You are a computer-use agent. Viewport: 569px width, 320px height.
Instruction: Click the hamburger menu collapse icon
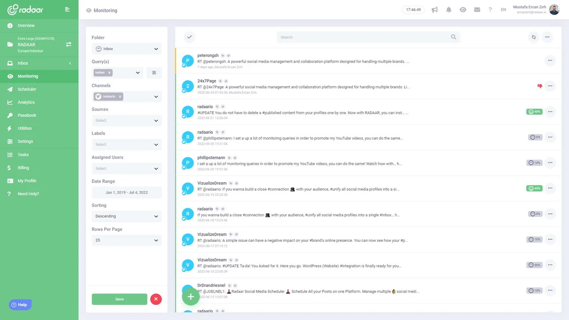coord(67,9)
